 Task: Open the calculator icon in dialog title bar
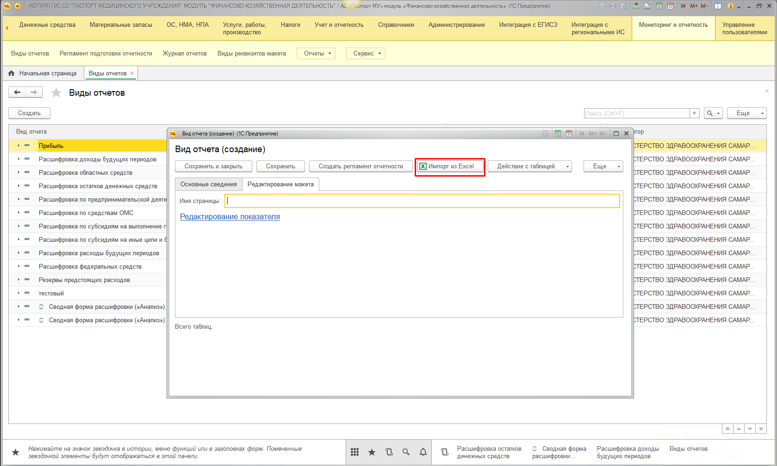558,134
